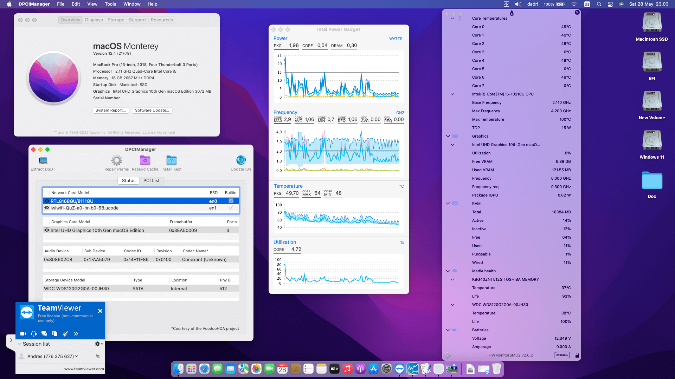Open TeamViewer session gear dropdown

click(x=99, y=344)
